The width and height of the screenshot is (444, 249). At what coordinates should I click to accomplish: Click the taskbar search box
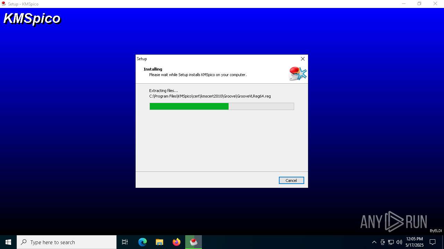click(x=67, y=242)
